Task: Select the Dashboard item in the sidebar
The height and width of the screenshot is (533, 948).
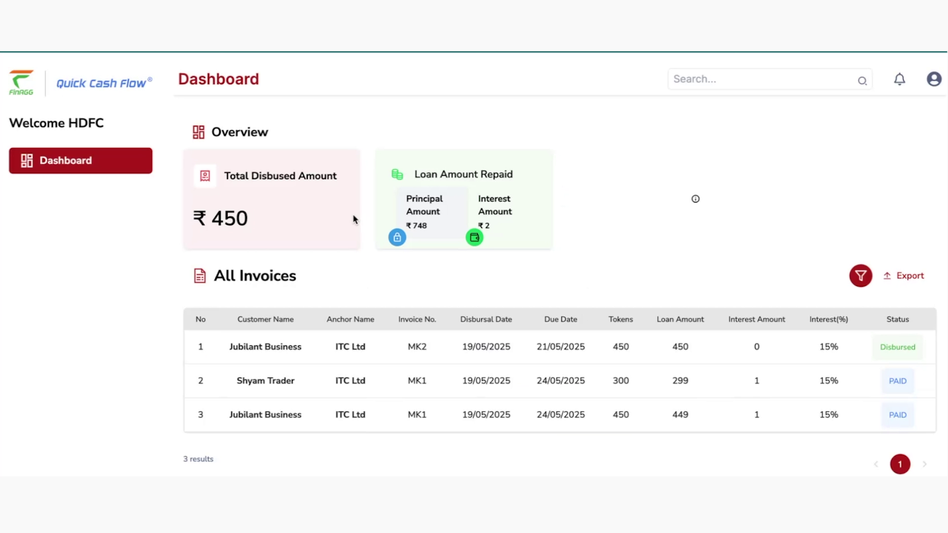Action: pyautogui.click(x=80, y=160)
